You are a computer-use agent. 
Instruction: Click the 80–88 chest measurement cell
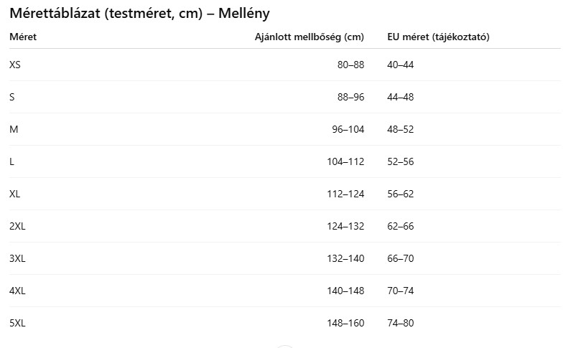(350, 65)
